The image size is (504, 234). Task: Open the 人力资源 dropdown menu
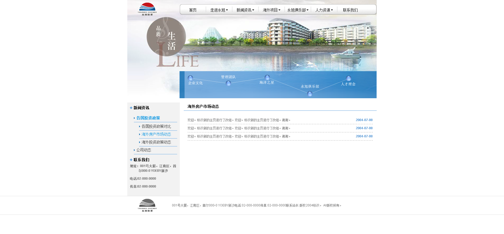click(324, 10)
